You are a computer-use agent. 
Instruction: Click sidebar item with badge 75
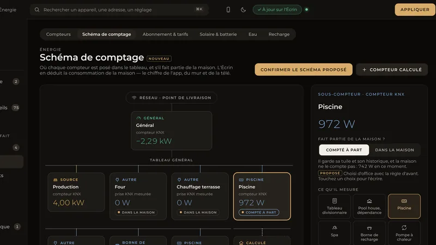point(9,108)
